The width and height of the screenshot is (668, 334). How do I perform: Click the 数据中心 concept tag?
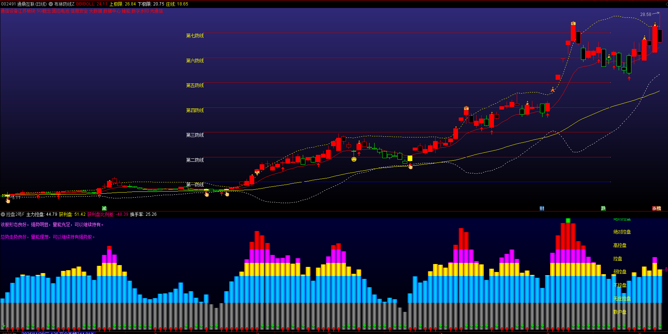(112, 11)
